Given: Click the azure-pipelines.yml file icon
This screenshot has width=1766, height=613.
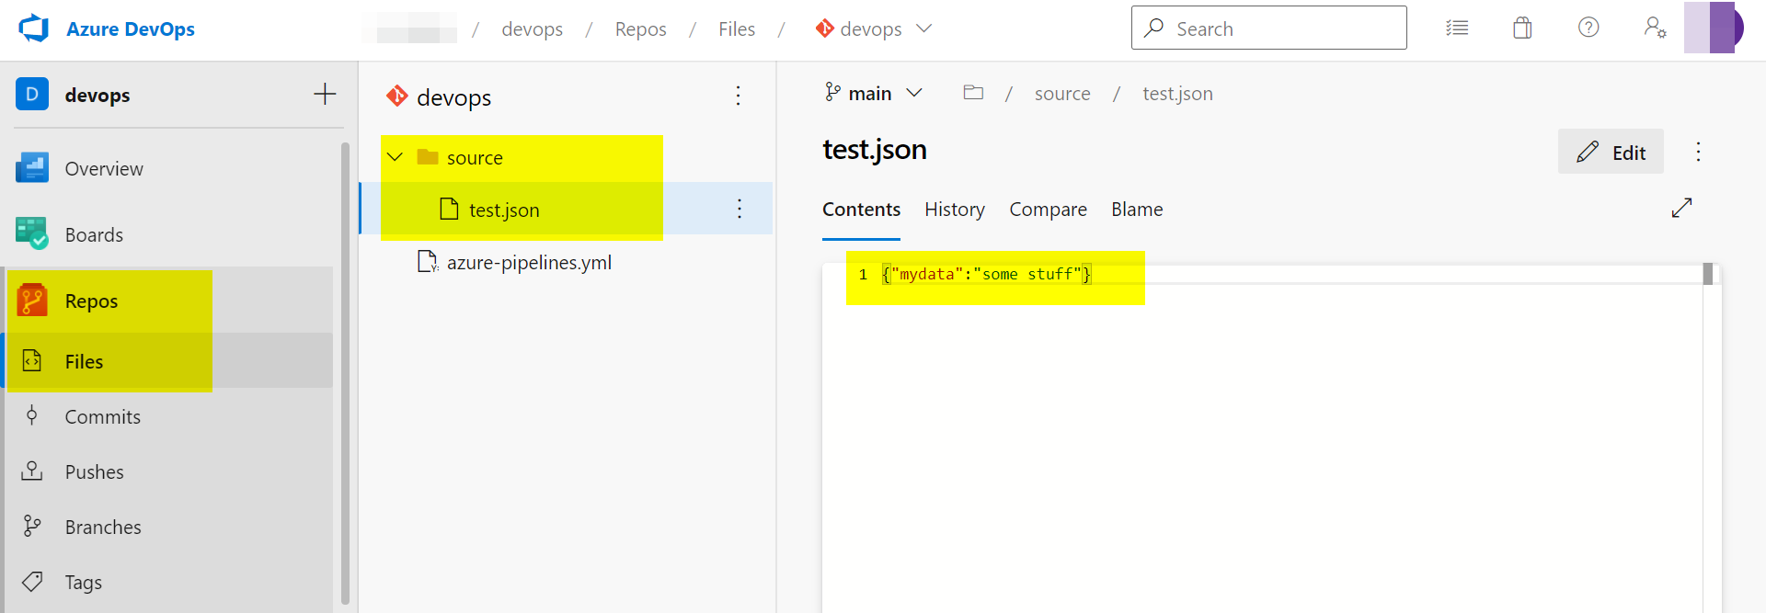Looking at the screenshot, I should pyautogui.click(x=428, y=262).
